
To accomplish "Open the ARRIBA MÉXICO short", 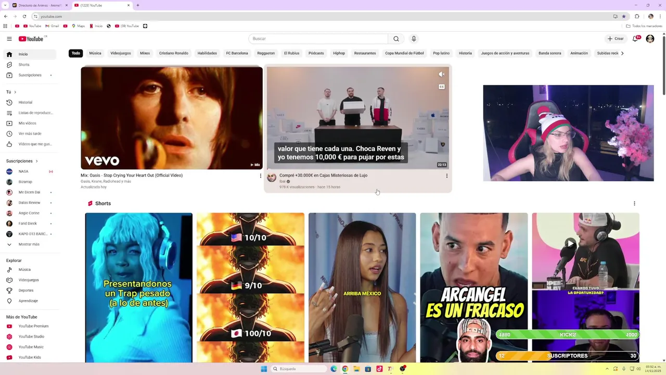I will tap(362, 287).
